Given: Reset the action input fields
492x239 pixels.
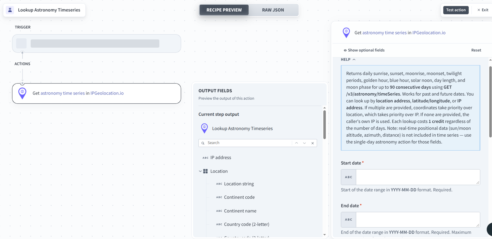Looking at the screenshot, I should point(476,50).
